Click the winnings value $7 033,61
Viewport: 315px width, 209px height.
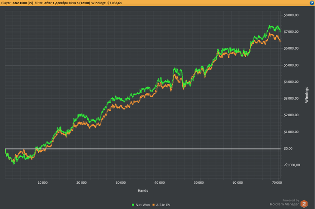pyautogui.click(x=115, y=3)
